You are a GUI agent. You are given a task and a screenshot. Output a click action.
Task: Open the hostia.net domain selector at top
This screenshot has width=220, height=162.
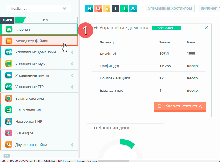39,9
